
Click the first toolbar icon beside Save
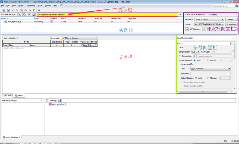(3, 10)
